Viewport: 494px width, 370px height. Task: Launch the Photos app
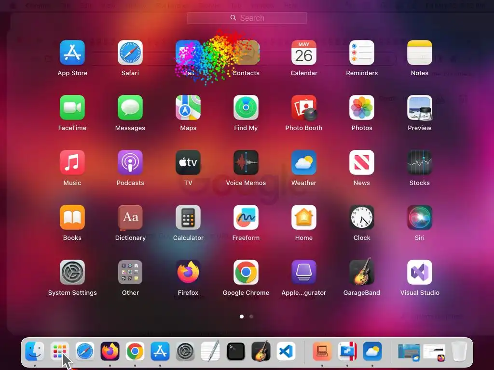(x=362, y=107)
